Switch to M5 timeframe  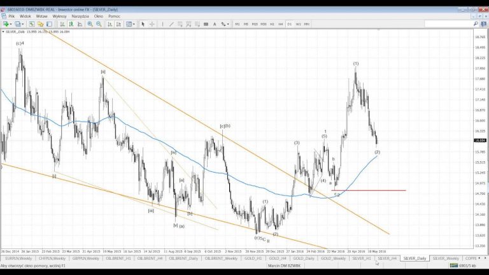click(246, 24)
